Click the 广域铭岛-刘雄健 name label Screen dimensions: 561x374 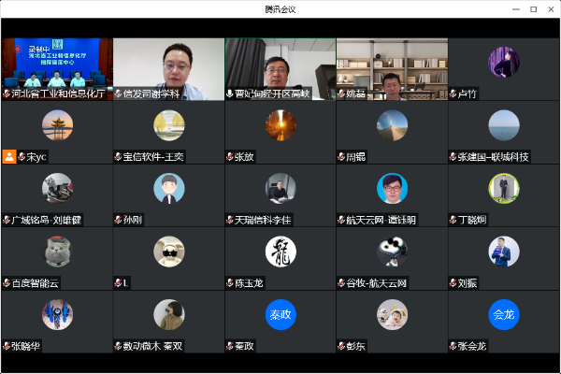[x=47, y=221]
